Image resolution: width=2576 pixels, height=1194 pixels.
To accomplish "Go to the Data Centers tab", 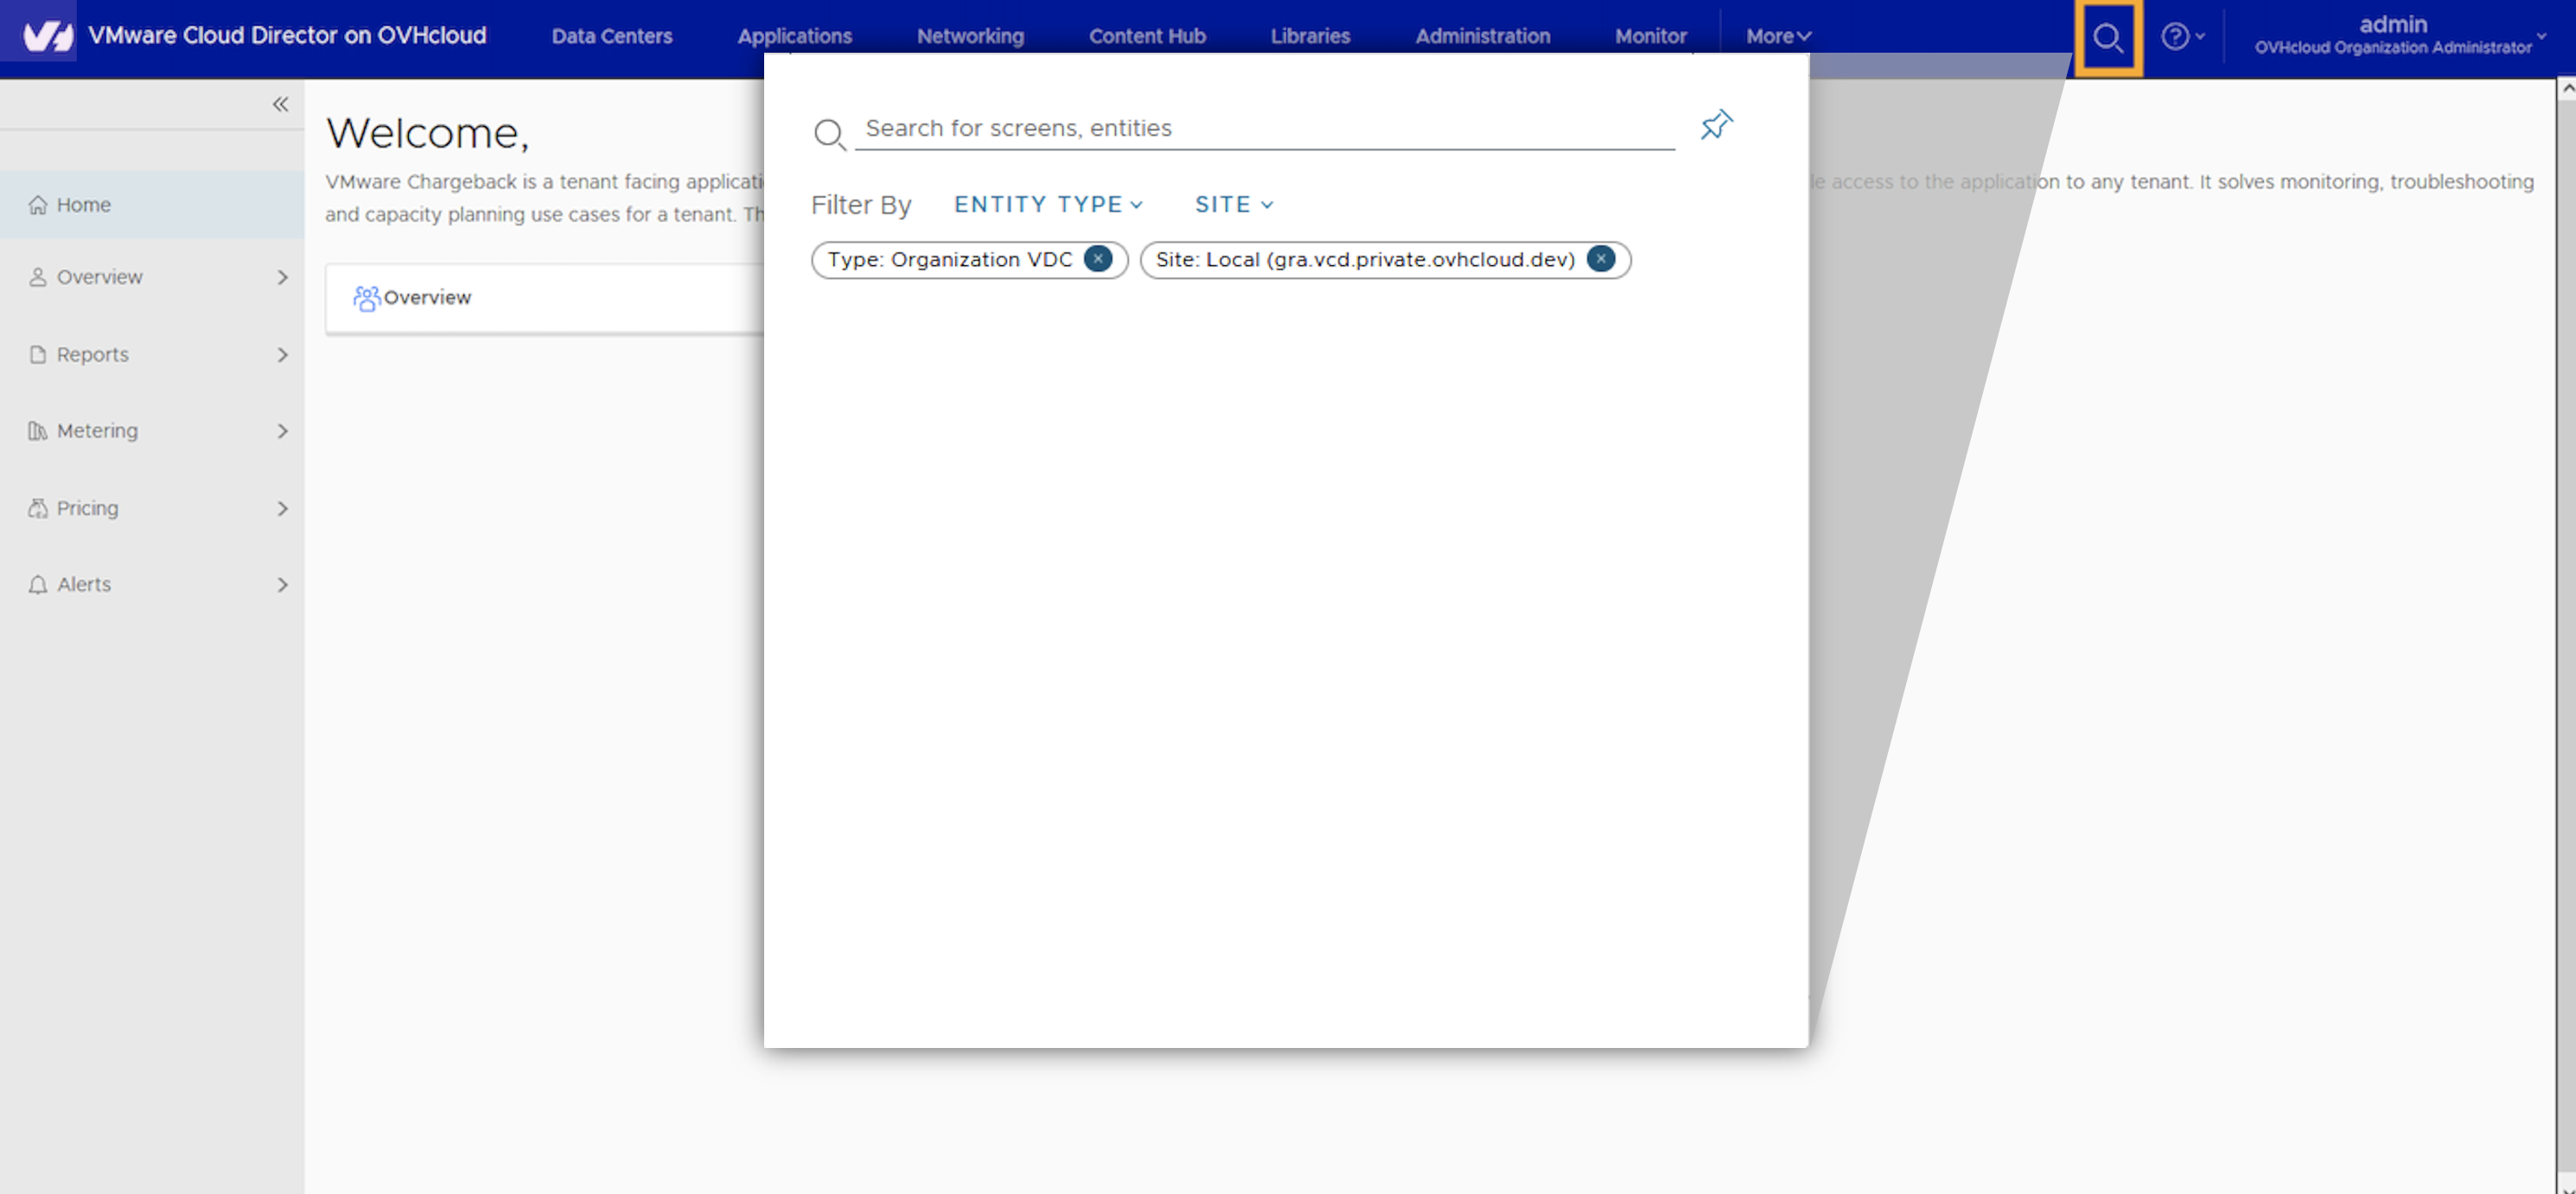I will [x=612, y=36].
